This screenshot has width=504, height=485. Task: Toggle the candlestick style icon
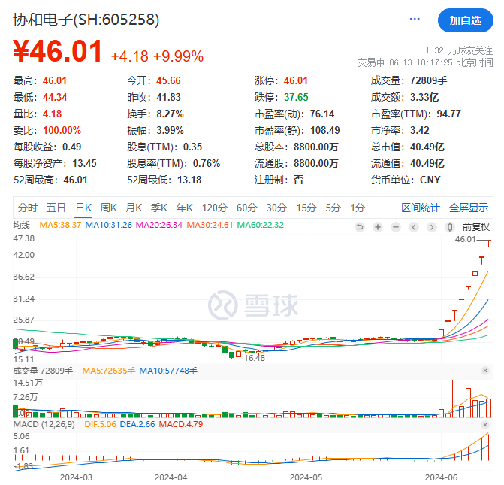coord(450,227)
